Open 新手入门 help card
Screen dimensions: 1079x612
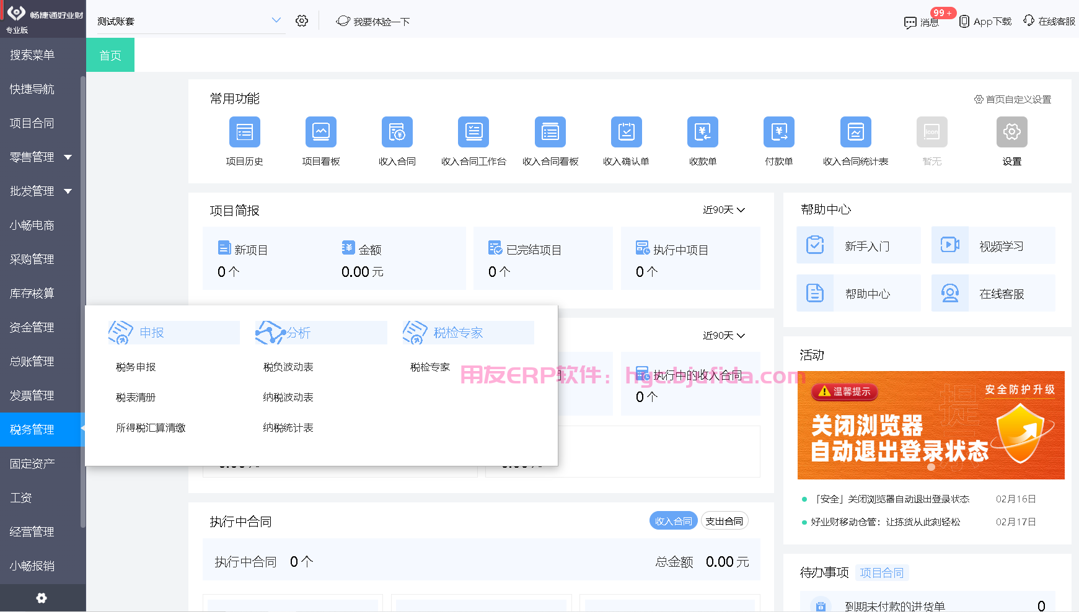(x=858, y=245)
